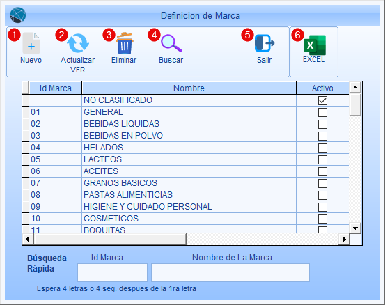The image size is (385, 305).
Task: Uncheck Activo for NO CLASIFICADO
Action: pyautogui.click(x=322, y=100)
